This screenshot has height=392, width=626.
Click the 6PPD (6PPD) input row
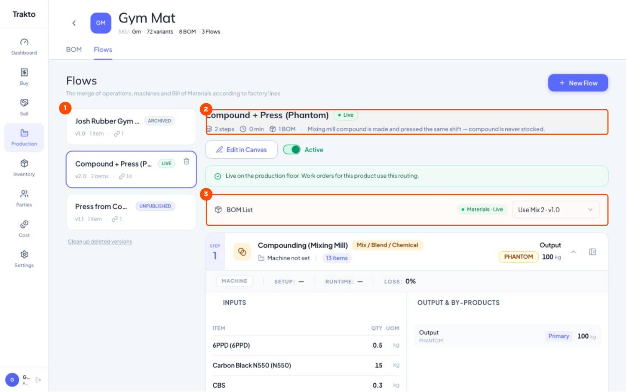[x=306, y=346]
